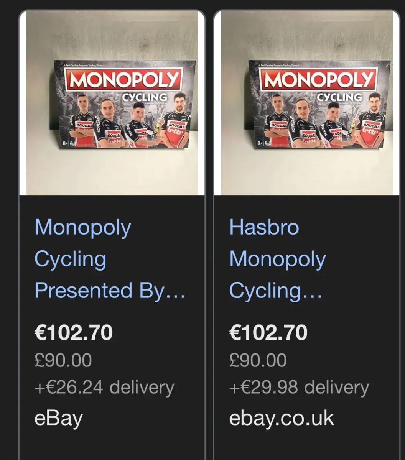Click the "+€26.24 delivery" text
Viewport: 405px width, 460px height.
[x=104, y=386]
